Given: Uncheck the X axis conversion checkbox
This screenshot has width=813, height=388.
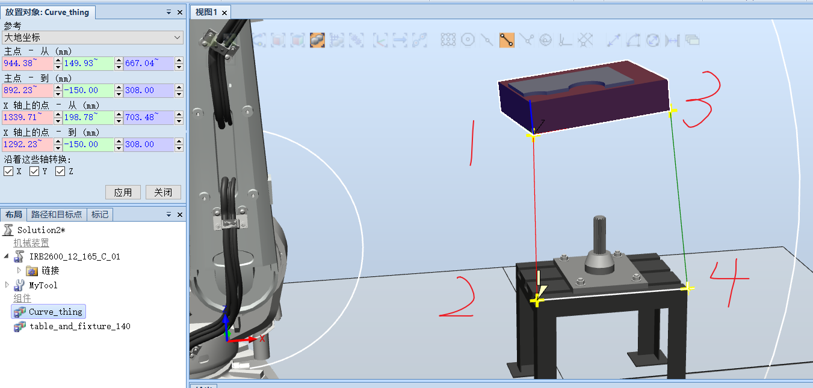Looking at the screenshot, I should [x=8, y=171].
